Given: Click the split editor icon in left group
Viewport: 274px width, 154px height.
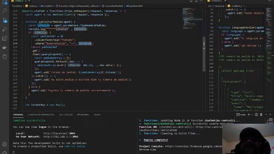Looking at the screenshot, I should (x=196, y=1).
